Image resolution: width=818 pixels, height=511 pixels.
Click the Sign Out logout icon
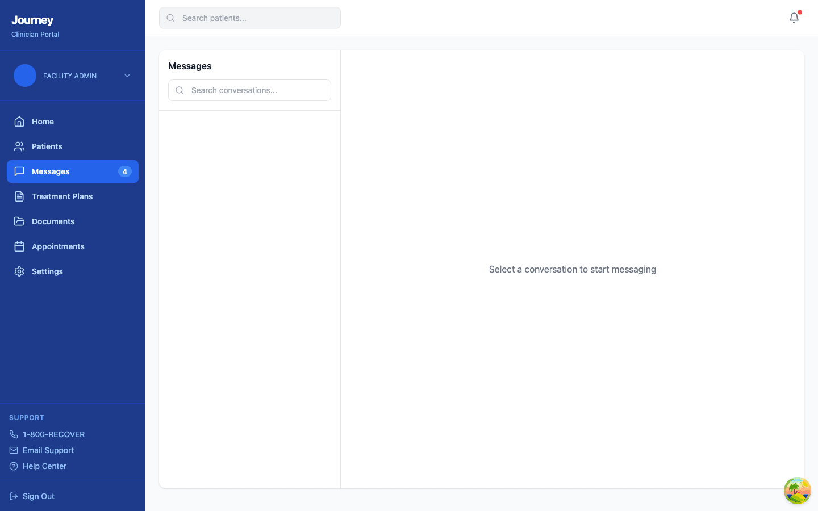pyautogui.click(x=13, y=496)
